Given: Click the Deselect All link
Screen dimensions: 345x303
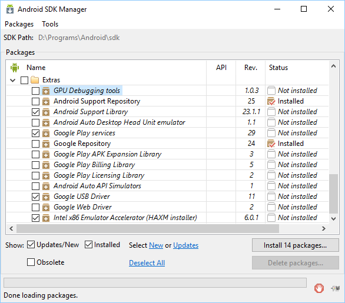Looking at the screenshot, I should [147, 263].
